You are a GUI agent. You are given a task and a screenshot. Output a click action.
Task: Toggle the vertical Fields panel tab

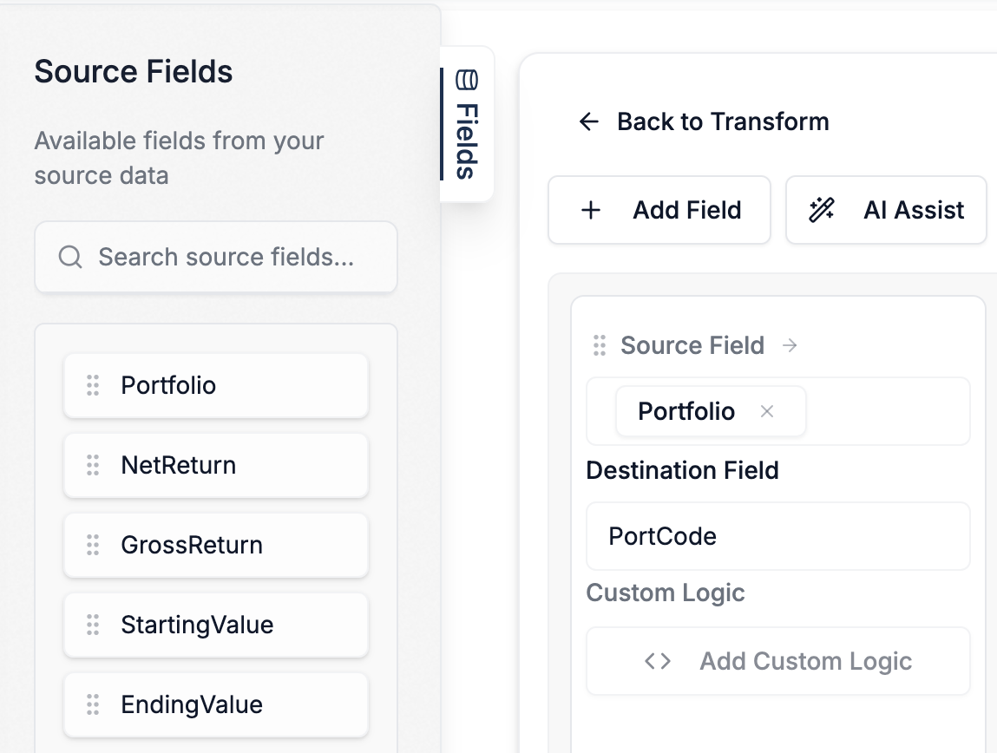pos(467,124)
